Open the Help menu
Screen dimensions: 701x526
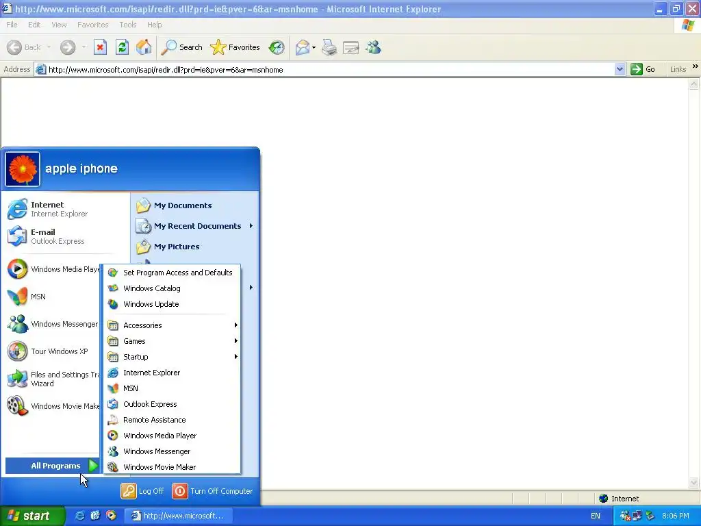155,25
